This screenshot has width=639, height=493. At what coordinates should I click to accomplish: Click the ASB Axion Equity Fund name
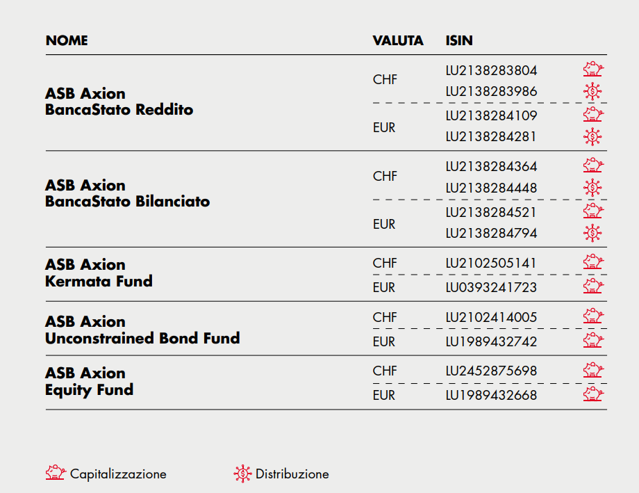(x=89, y=382)
